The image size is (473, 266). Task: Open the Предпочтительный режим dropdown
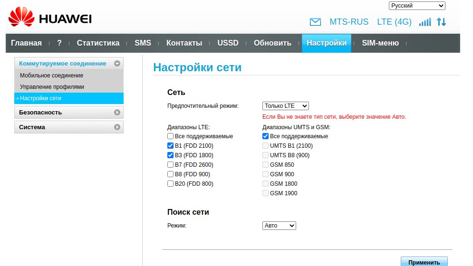[x=285, y=106]
